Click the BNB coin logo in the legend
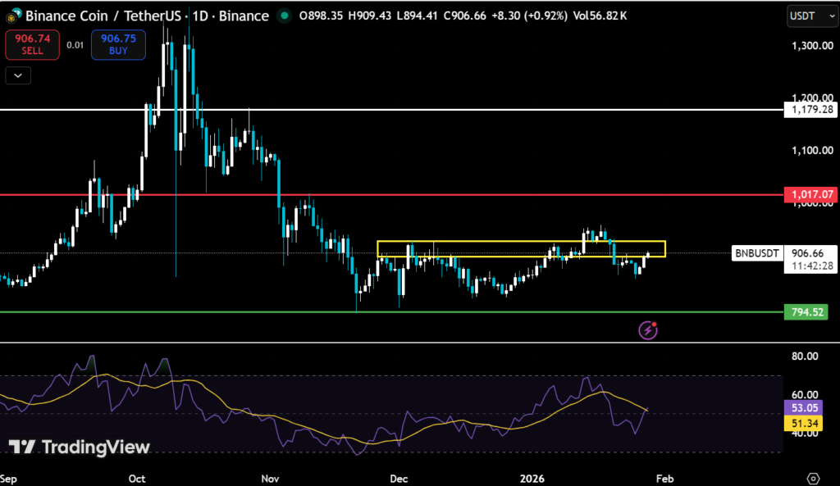The height and width of the screenshot is (486, 840). click(12, 16)
